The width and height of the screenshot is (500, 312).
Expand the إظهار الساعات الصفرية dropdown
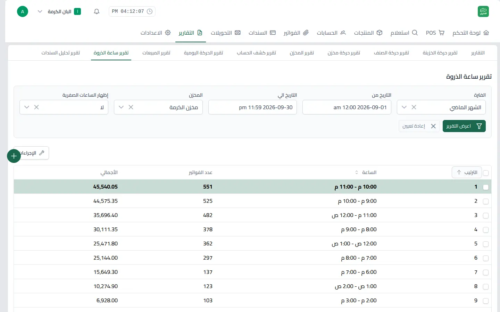[x=27, y=107]
